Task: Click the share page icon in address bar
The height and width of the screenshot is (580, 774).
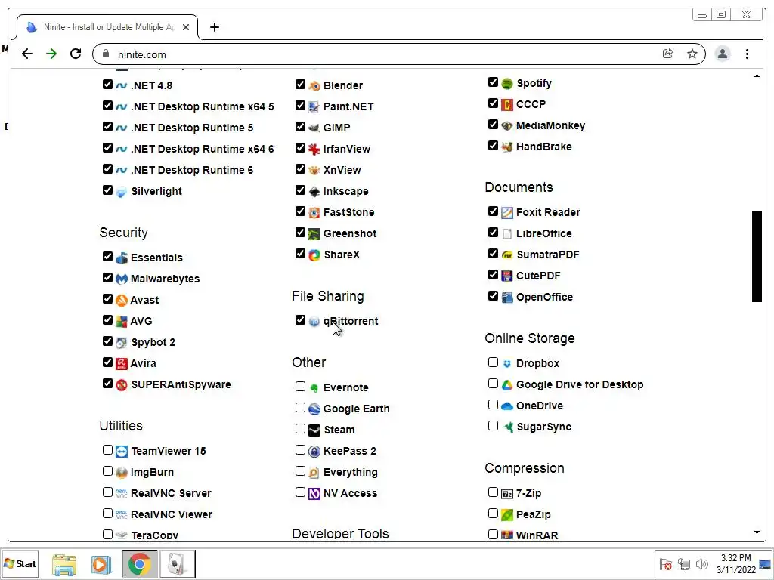Action: pyautogui.click(x=668, y=54)
